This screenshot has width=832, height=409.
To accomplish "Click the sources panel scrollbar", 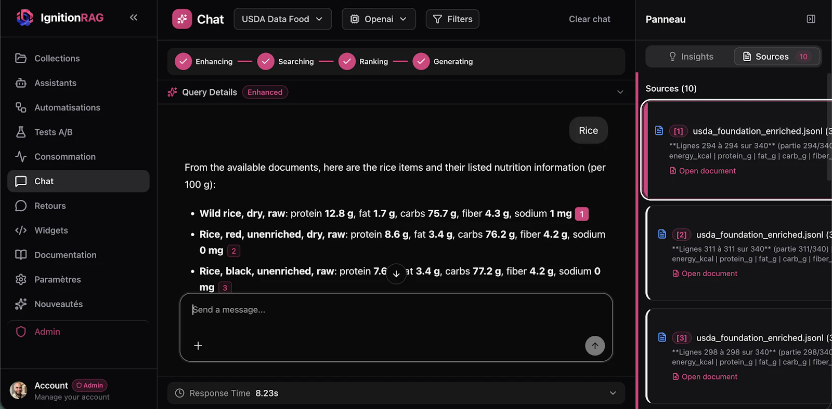I will [829, 127].
